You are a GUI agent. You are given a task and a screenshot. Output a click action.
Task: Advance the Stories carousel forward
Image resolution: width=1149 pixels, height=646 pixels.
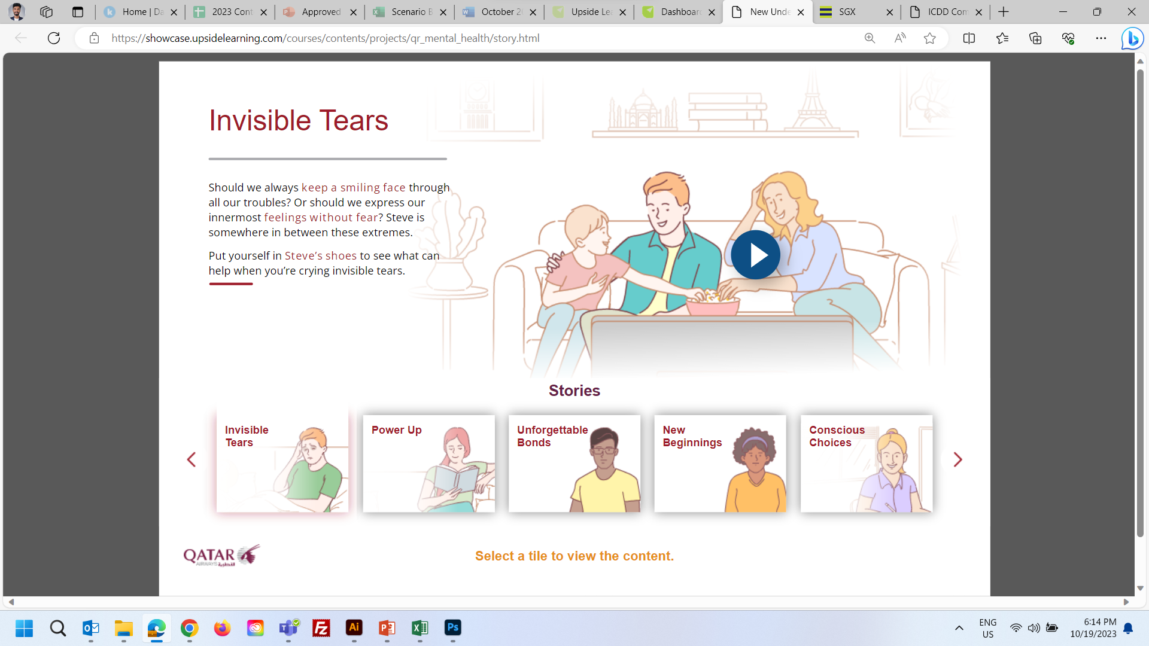957,459
